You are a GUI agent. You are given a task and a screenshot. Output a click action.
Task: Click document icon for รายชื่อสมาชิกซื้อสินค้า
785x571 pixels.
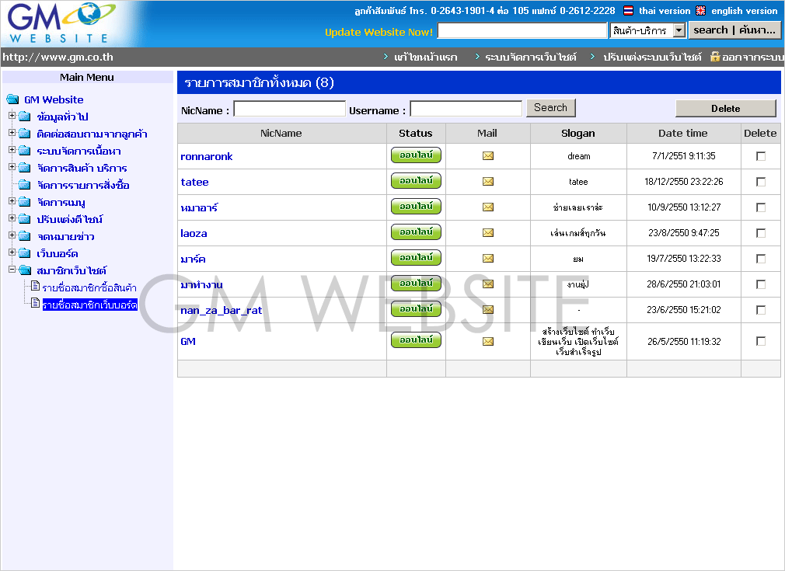click(x=35, y=286)
